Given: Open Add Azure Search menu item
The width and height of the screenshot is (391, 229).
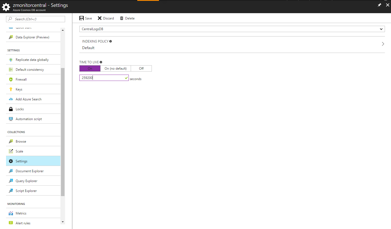Looking at the screenshot, I should tap(33, 99).
